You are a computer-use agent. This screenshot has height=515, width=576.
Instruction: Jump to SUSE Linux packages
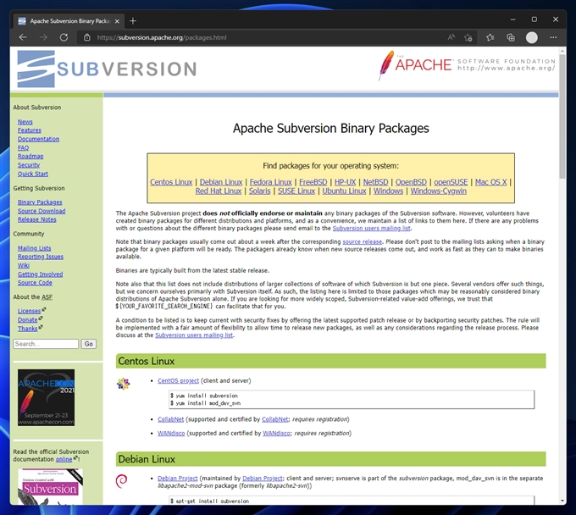[x=296, y=191]
